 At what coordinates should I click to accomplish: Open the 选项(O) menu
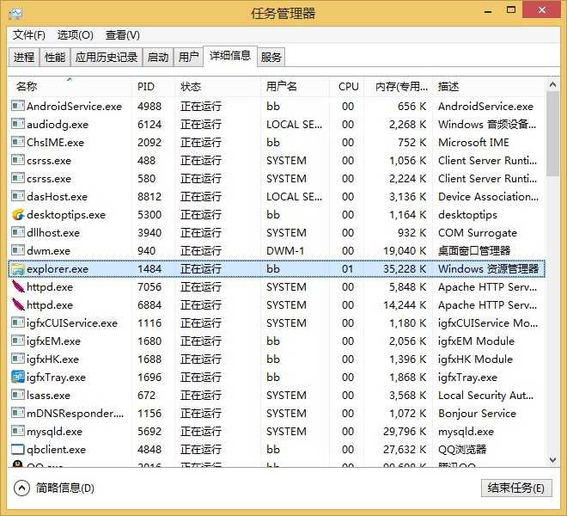(76, 35)
